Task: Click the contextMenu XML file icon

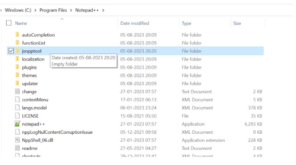Action: [x=18, y=100]
